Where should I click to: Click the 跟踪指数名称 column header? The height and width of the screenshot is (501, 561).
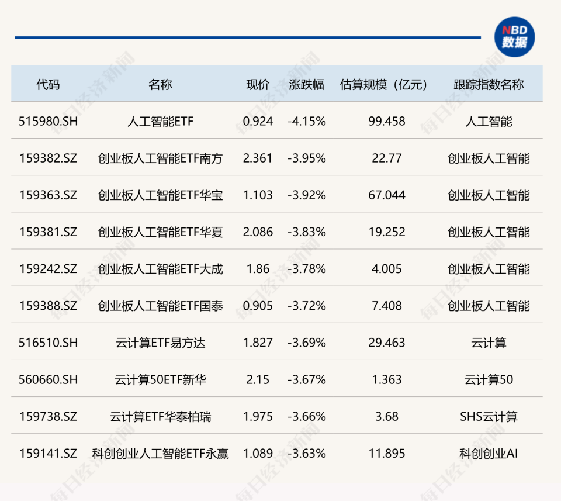click(490, 83)
